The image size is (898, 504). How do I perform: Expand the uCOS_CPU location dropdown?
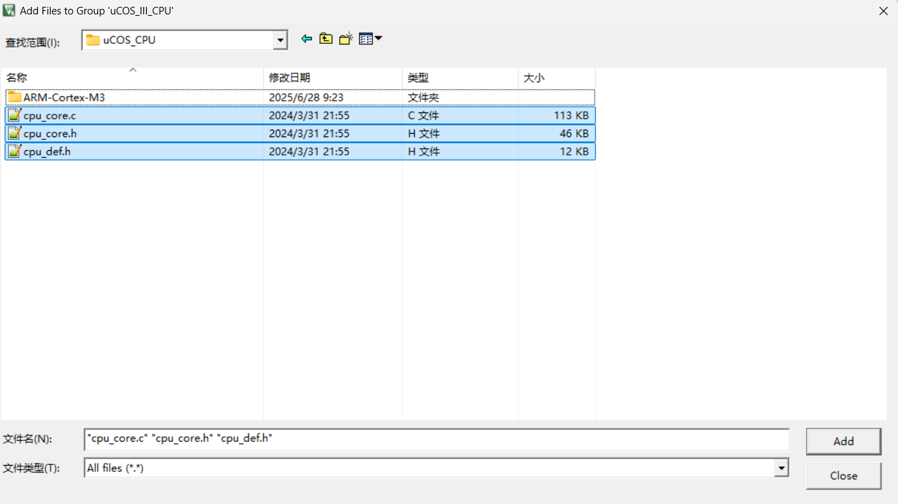pos(280,40)
